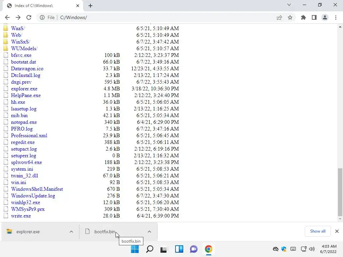Open the Professional.xml link
The image size is (343, 257).
[29, 136]
